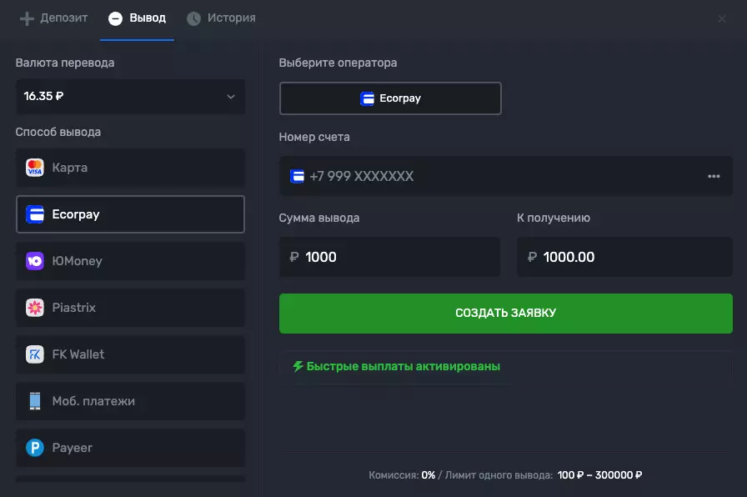This screenshot has width=747, height=497.
Task: Select the Visa card payment icon
Action: (33, 168)
